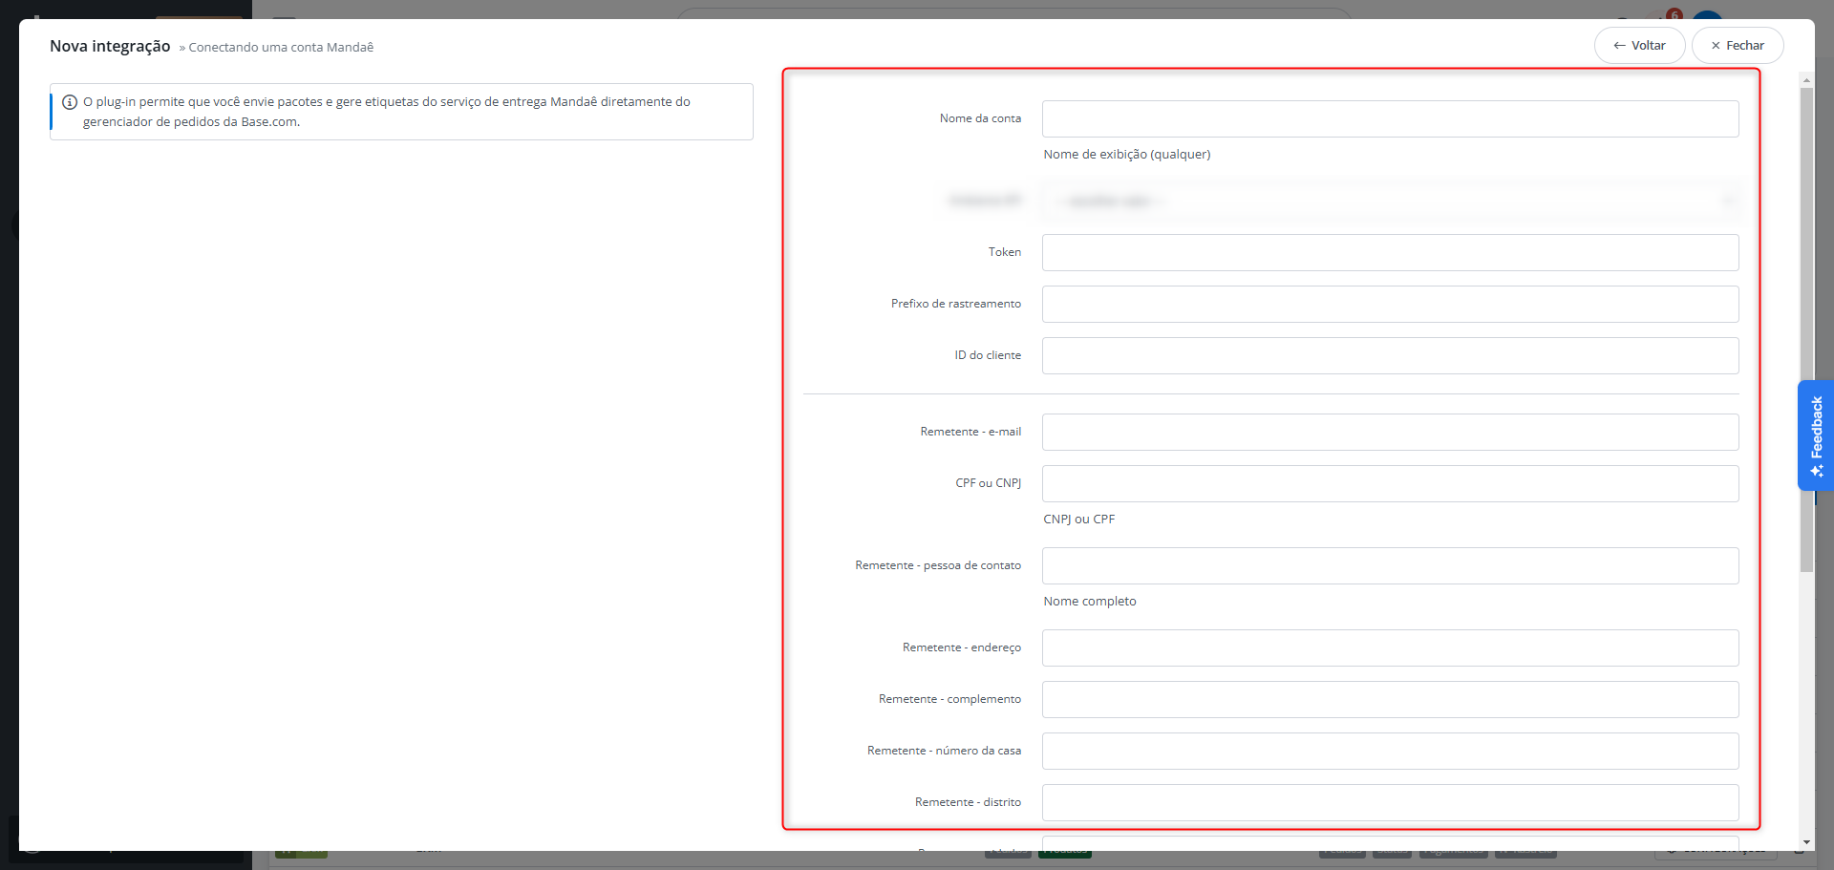Click the 'Conectando uma conta Mandaê' breadcrumb
The height and width of the screenshot is (870, 1834).
[x=281, y=47]
